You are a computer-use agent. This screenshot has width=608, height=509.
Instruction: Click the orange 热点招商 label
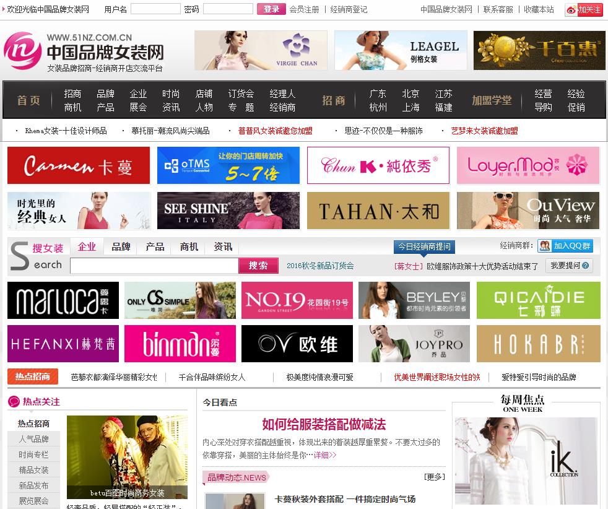(x=33, y=376)
